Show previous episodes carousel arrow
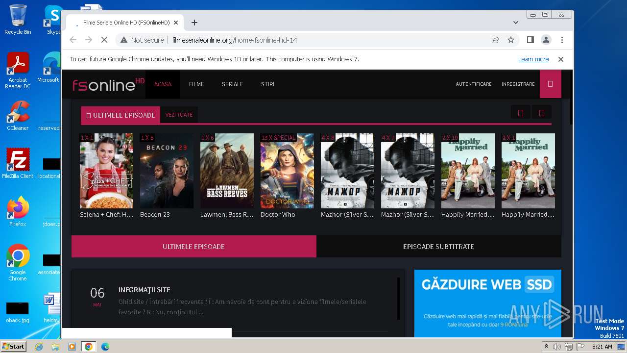Viewport: 627px width, 353px height. 520,113
